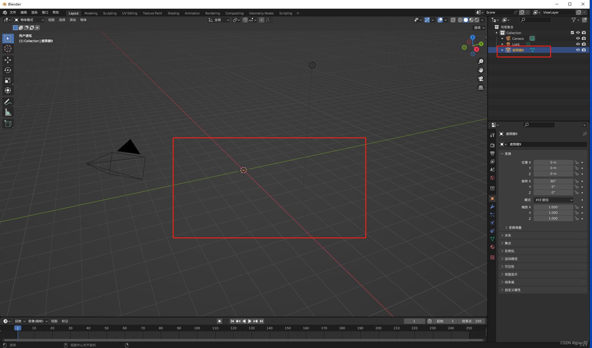Select the Annotate tool
This screenshot has width=592, height=348.
8,102
